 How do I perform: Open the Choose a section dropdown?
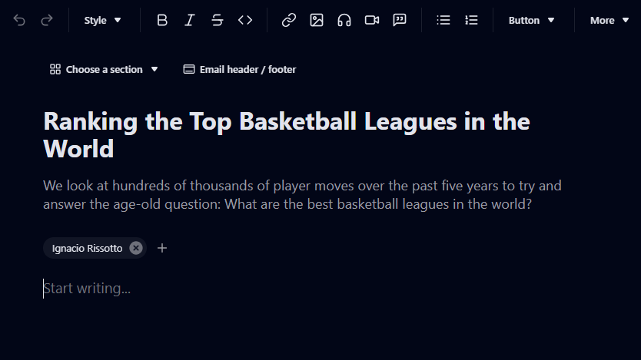coord(104,69)
